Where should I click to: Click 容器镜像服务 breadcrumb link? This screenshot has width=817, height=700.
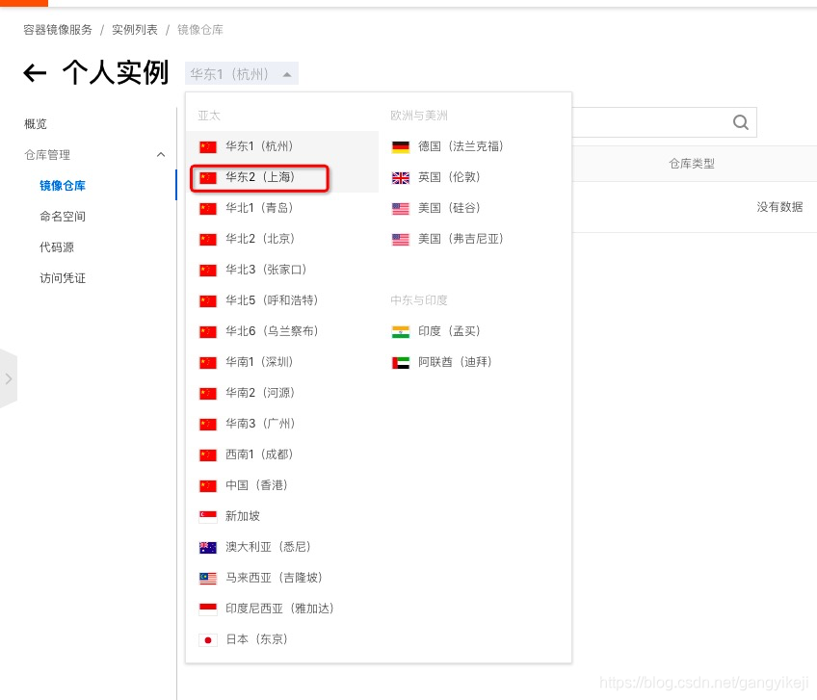pos(57,30)
